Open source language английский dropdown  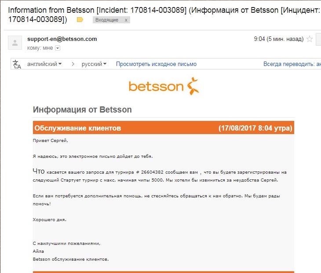[x=44, y=64]
